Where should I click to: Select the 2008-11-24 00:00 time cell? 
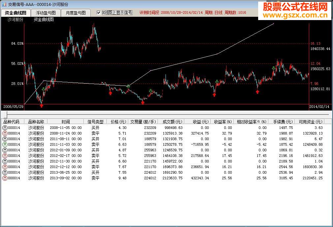pos(66,133)
